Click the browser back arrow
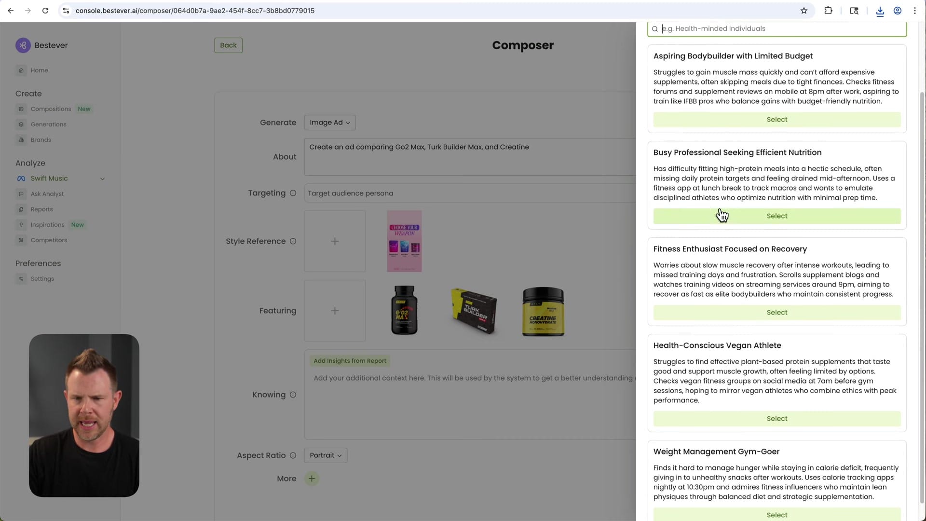This screenshot has width=926, height=521. pyautogui.click(x=11, y=11)
